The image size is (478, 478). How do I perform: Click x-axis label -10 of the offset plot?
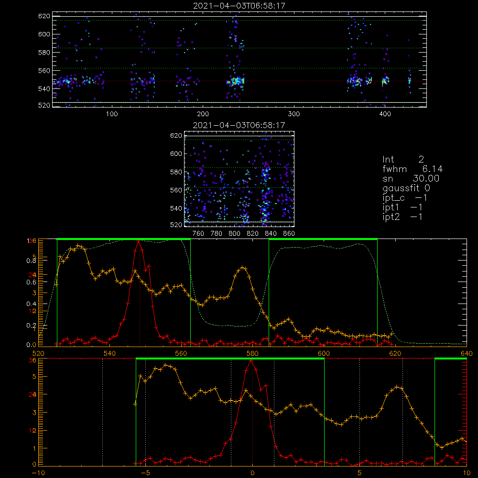click(x=38, y=473)
